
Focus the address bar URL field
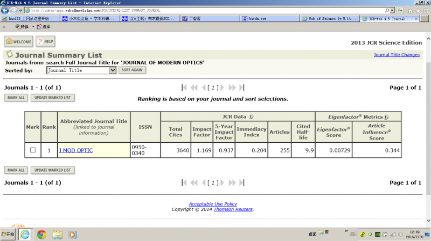coord(205,10)
